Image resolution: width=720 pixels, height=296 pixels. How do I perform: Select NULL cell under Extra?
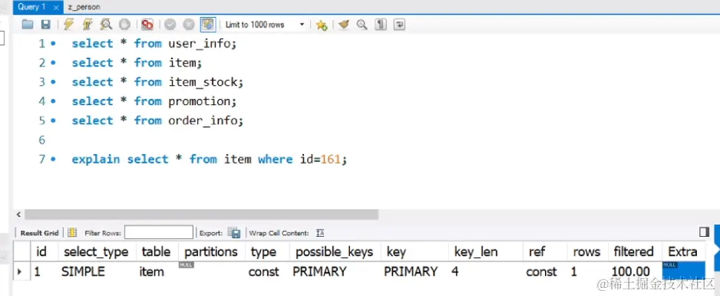(683, 270)
